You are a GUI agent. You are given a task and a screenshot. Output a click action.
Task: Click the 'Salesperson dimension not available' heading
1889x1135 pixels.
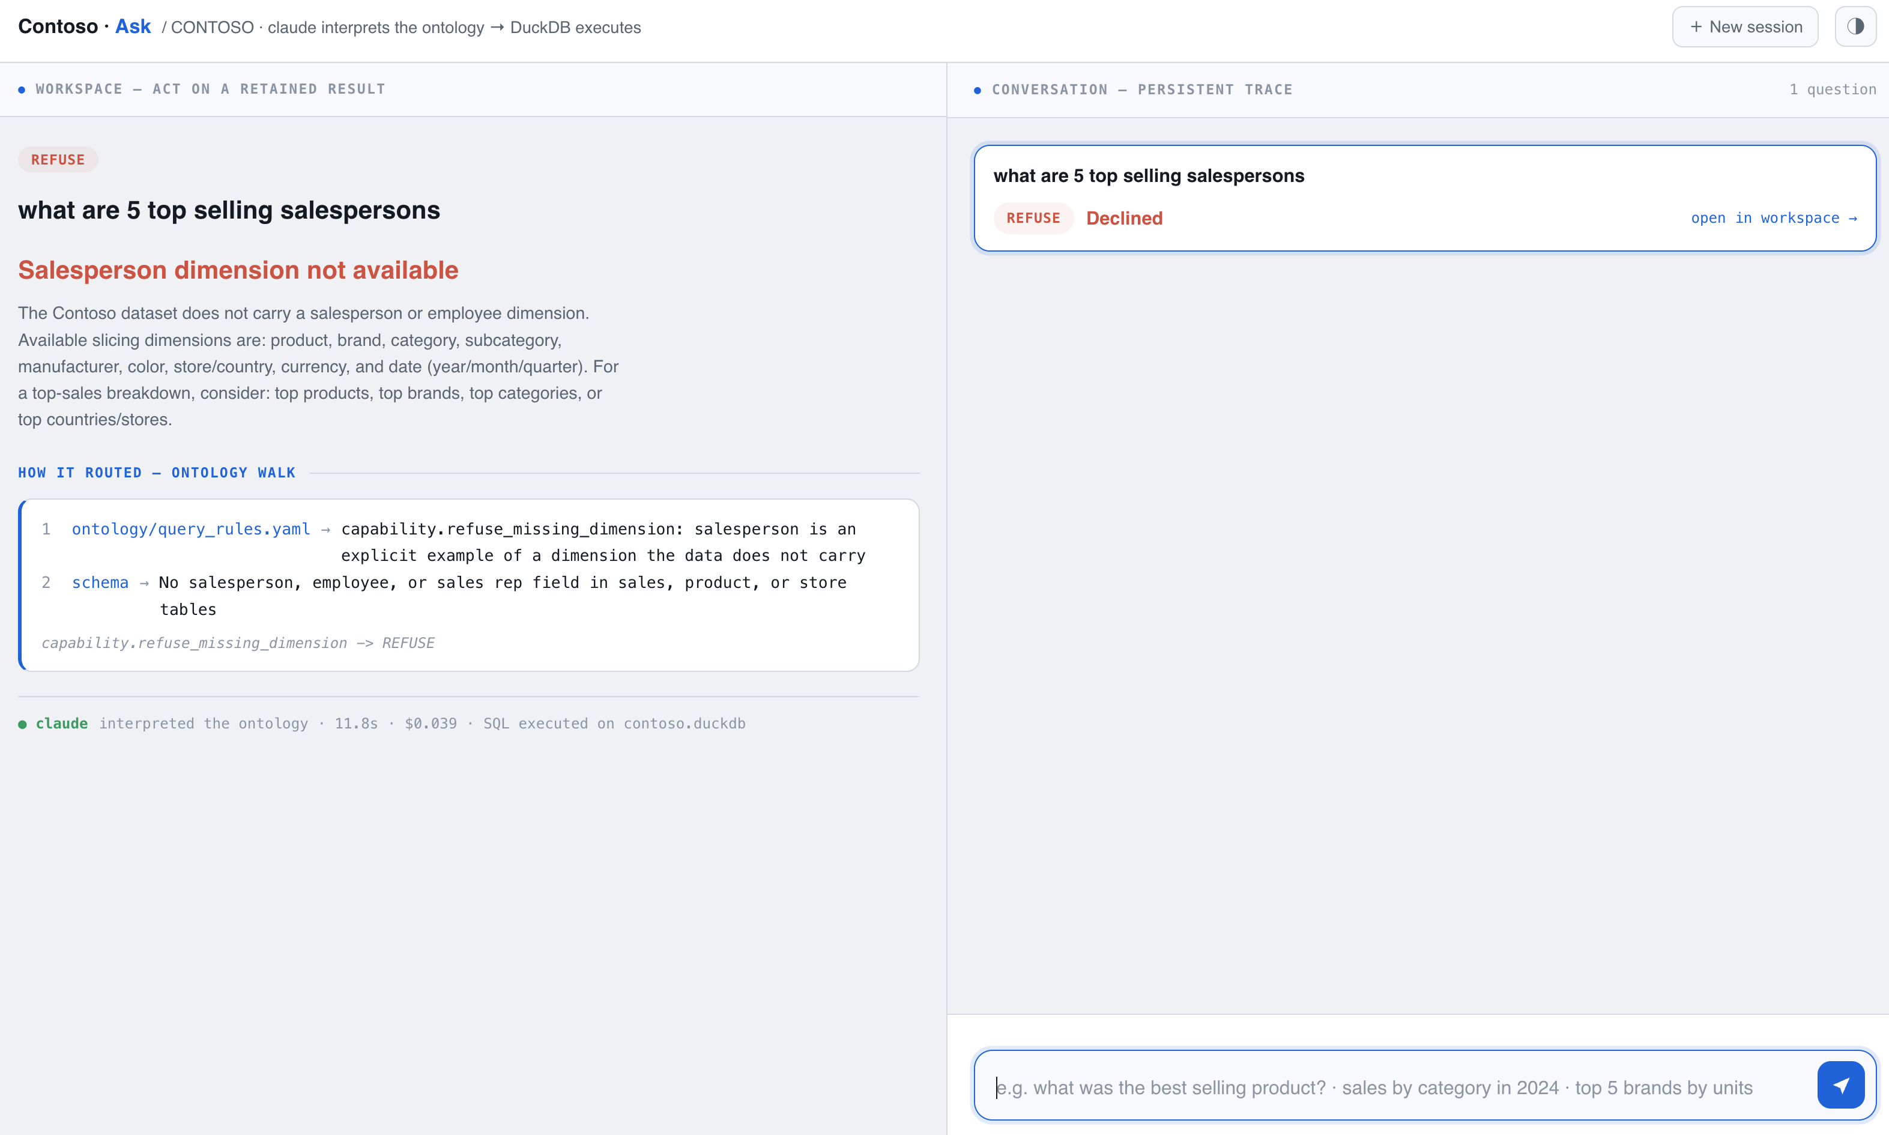pos(238,270)
